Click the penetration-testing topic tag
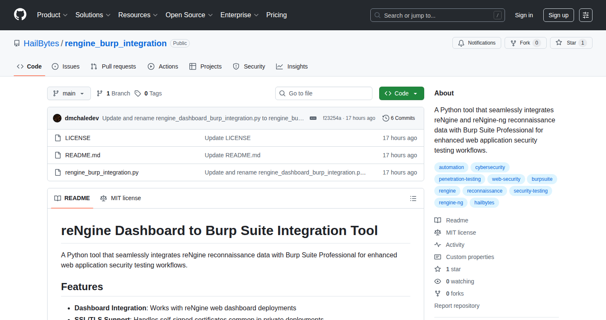Image resolution: width=606 pixels, height=320 pixels. (460, 179)
